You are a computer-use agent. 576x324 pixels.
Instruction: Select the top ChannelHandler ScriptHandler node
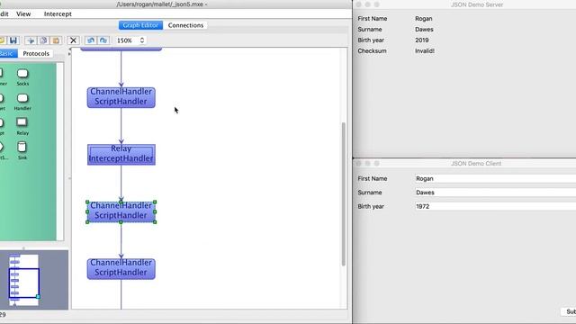(x=121, y=97)
